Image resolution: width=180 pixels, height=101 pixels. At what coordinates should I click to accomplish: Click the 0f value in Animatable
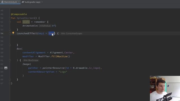pyautogui.click(x=53, y=26)
